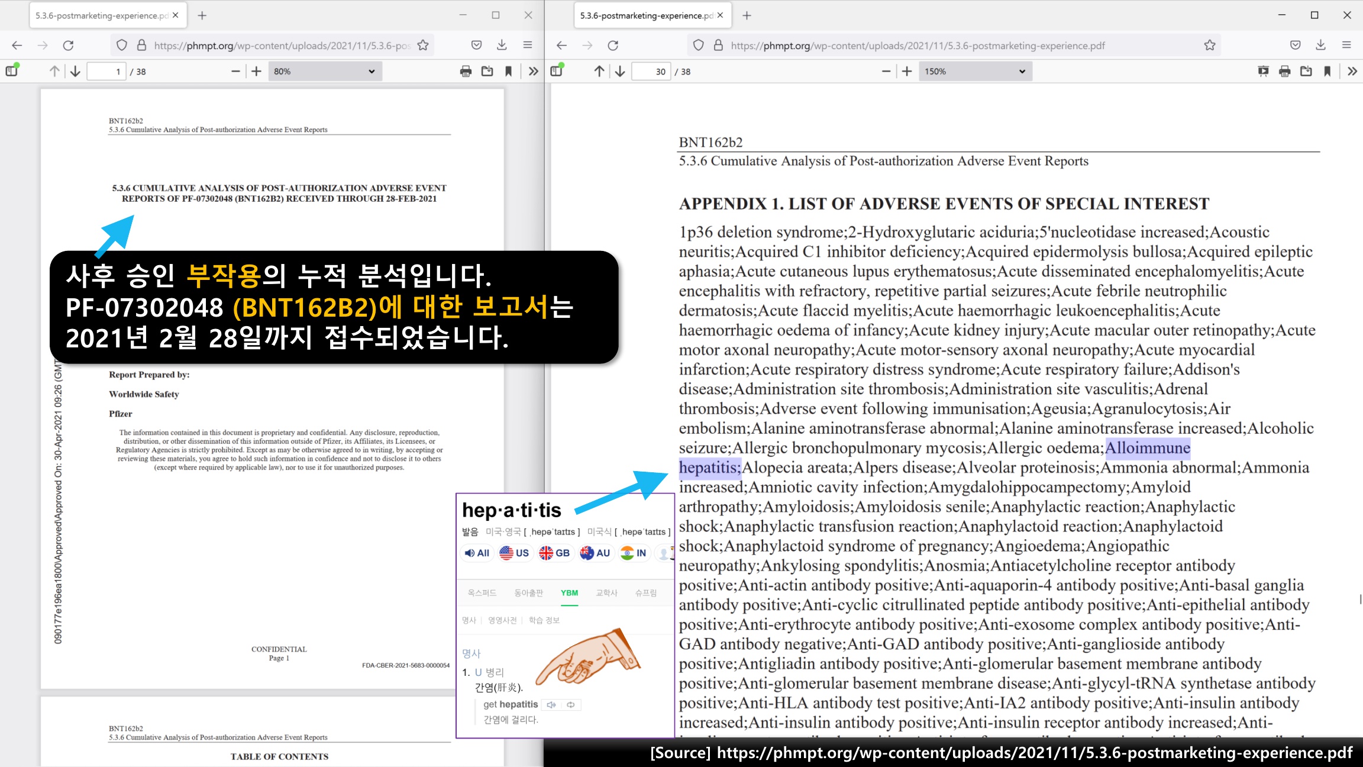Toggle the PDF sidebar in left window

pos(12,71)
